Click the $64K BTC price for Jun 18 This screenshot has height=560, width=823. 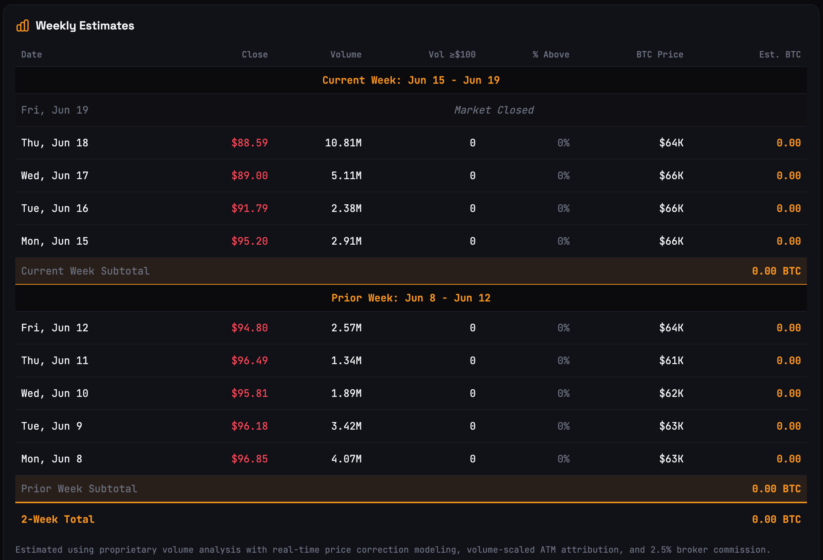671,143
